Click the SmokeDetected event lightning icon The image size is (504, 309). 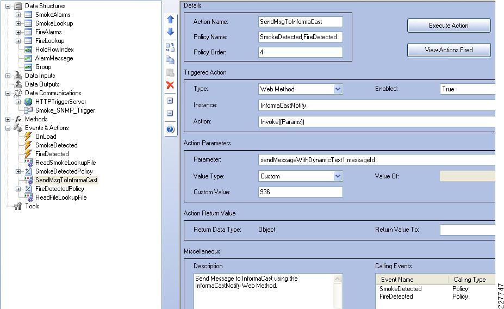[x=28, y=145]
